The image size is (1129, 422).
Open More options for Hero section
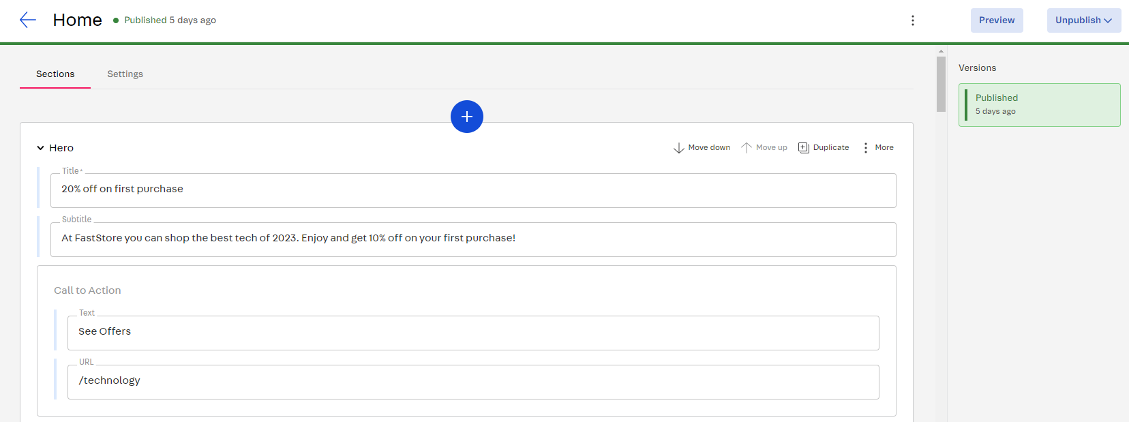click(x=878, y=147)
